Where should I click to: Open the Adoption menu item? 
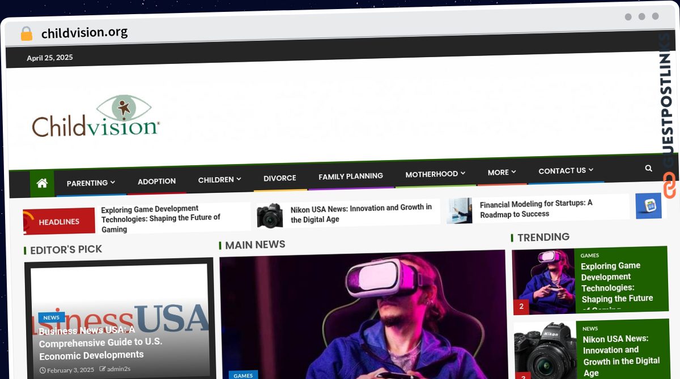click(x=156, y=181)
